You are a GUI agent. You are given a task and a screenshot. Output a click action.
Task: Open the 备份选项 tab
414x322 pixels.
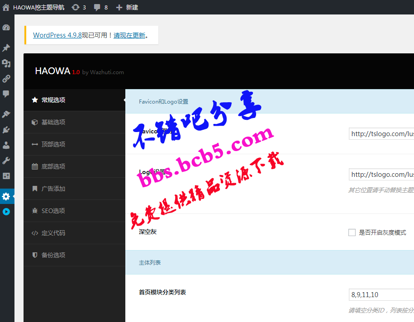75,255
